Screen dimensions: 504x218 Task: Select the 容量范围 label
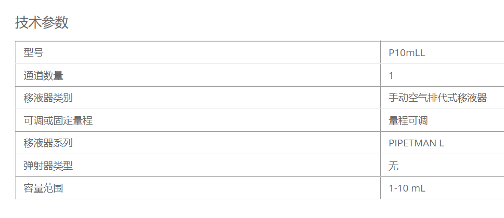(43, 188)
